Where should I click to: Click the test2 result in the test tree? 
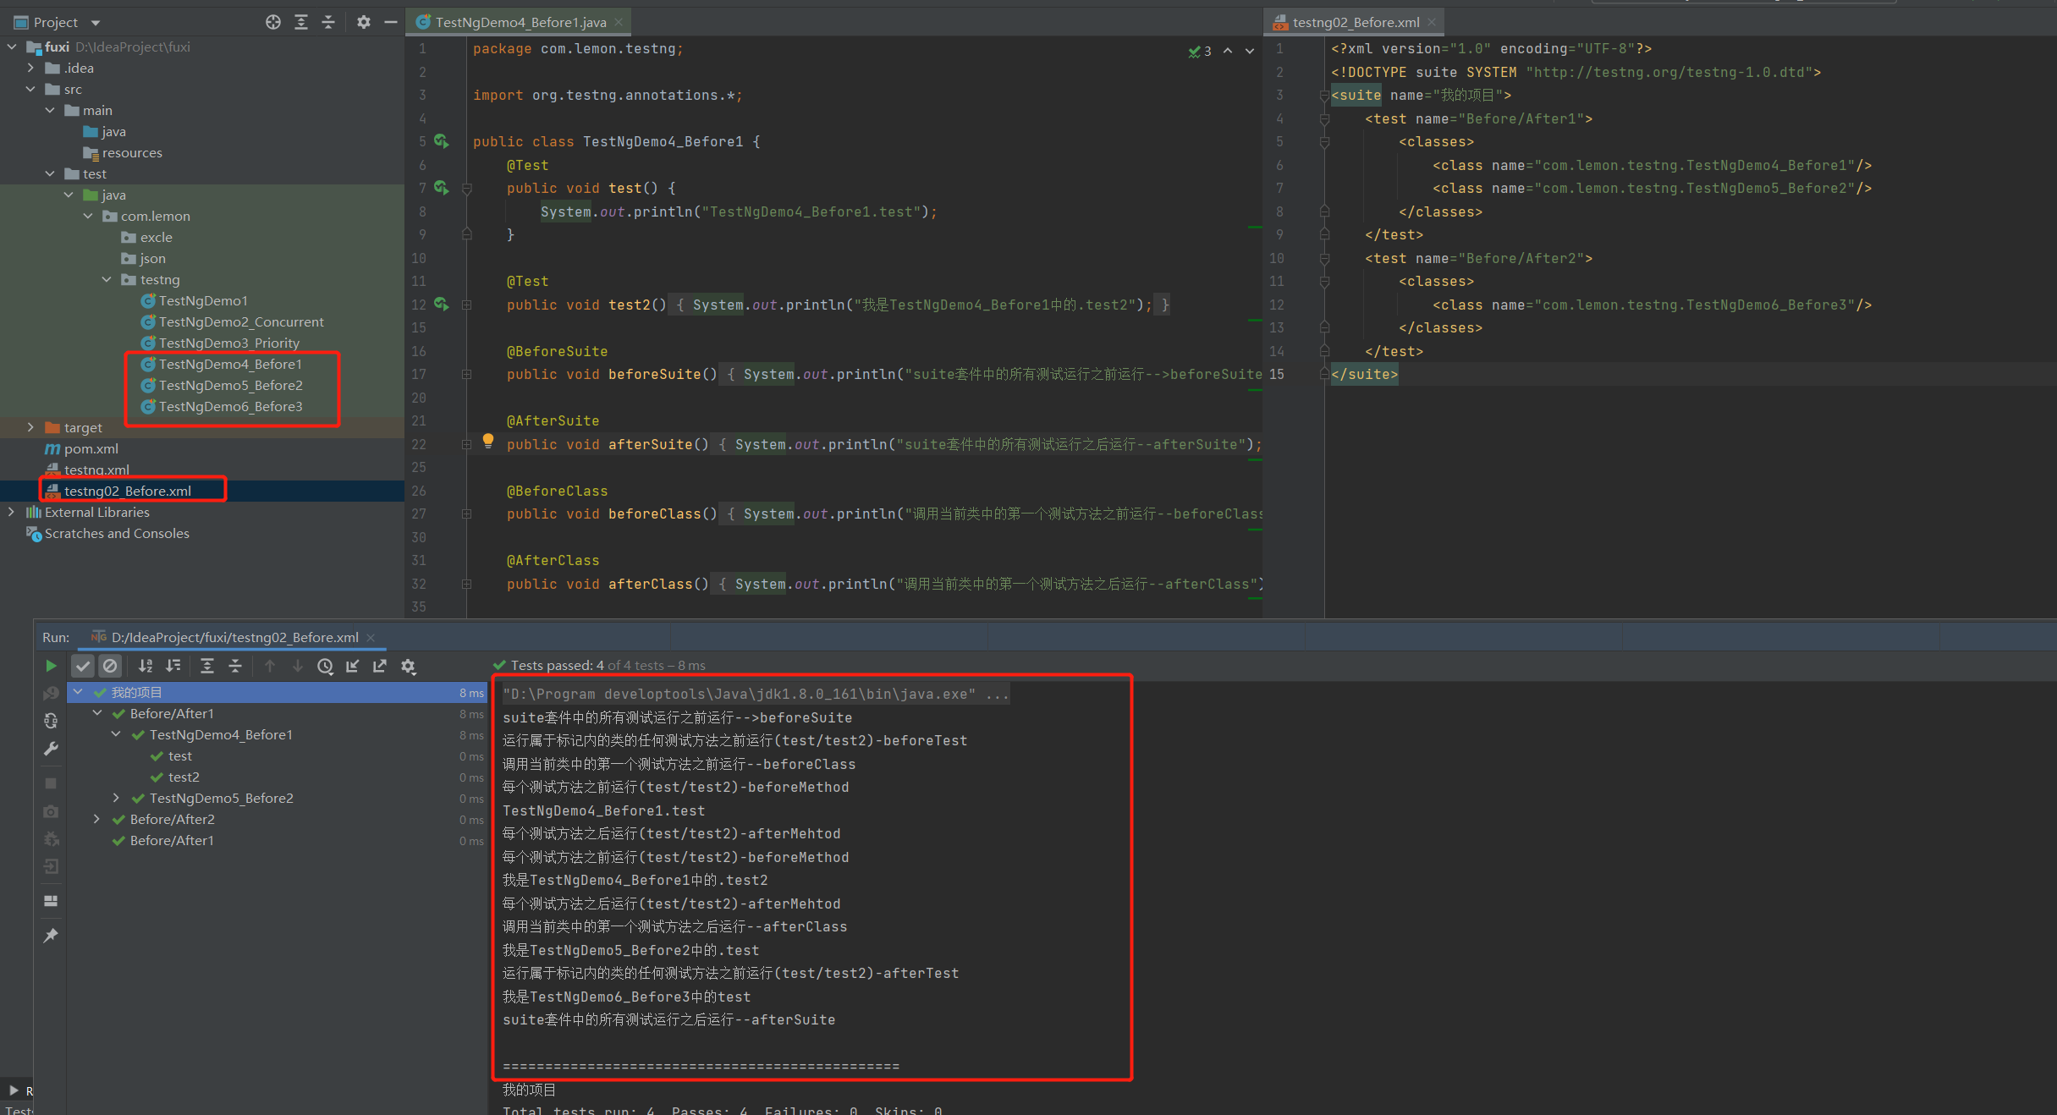[184, 777]
